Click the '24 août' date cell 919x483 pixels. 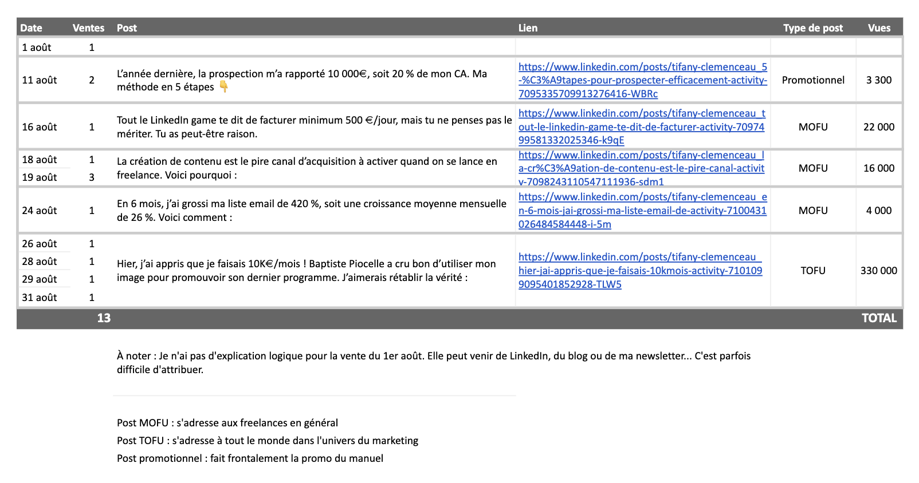point(40,211)
